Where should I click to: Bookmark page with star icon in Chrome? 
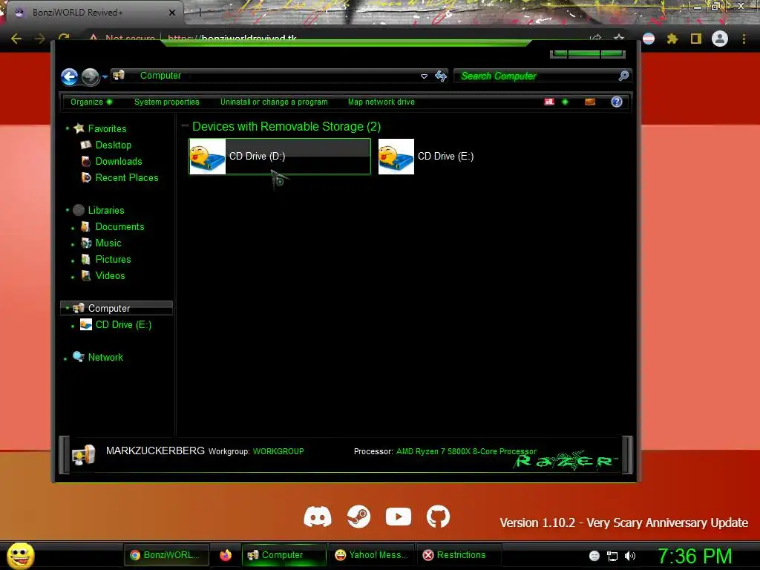pyautogui.click(x=619, y=39)
